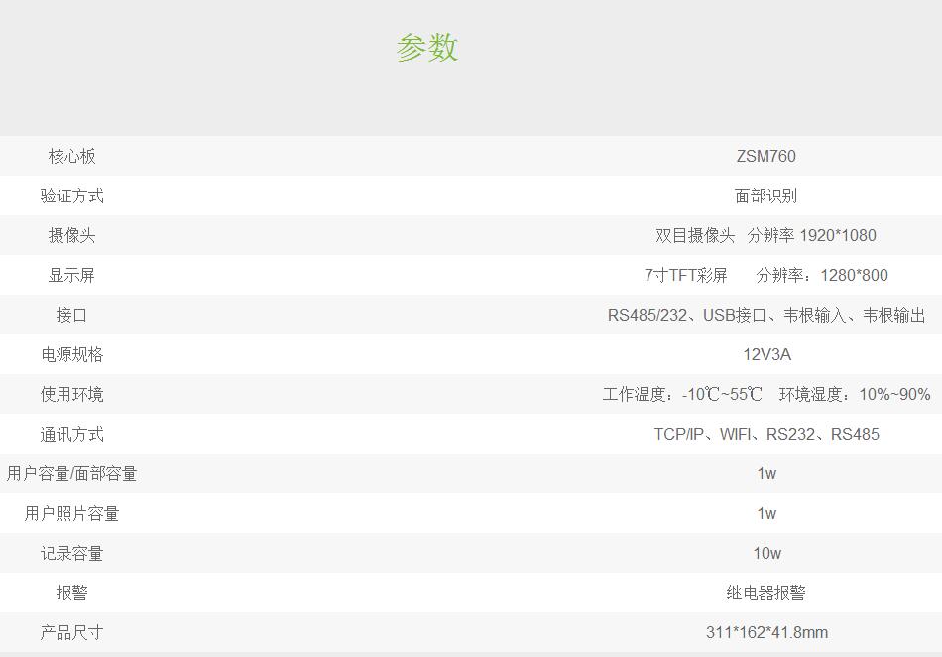942x657 pixels.
Task: Click the 继电器报警 alarm value
Action: (x=765, y=592)
